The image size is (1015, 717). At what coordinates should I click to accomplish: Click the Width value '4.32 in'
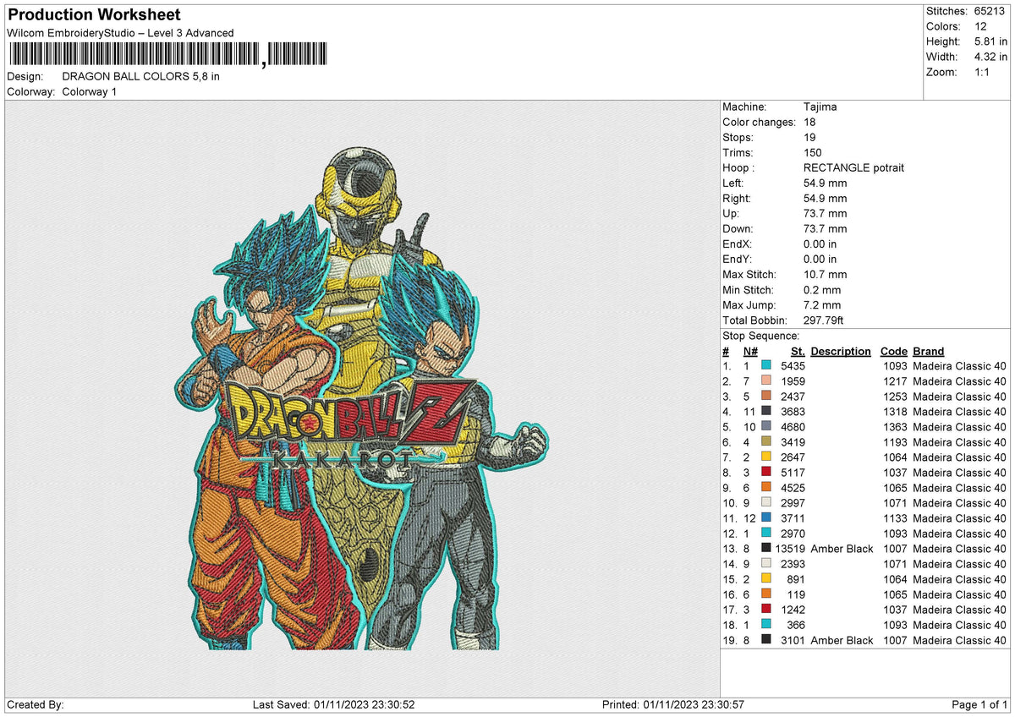[x=990, y=57]
